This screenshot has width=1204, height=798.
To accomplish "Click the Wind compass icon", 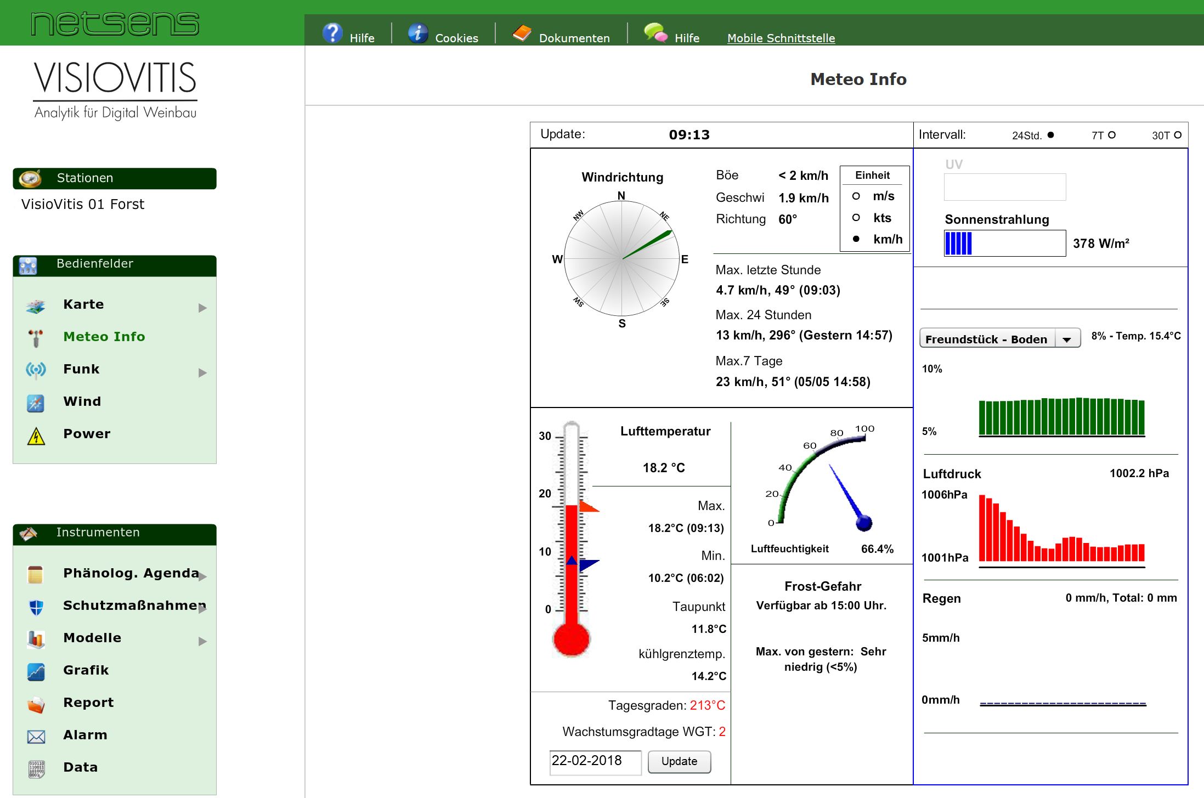I will 36,403.
